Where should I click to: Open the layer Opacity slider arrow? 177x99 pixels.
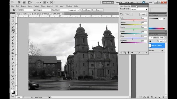tap(165, 38)
